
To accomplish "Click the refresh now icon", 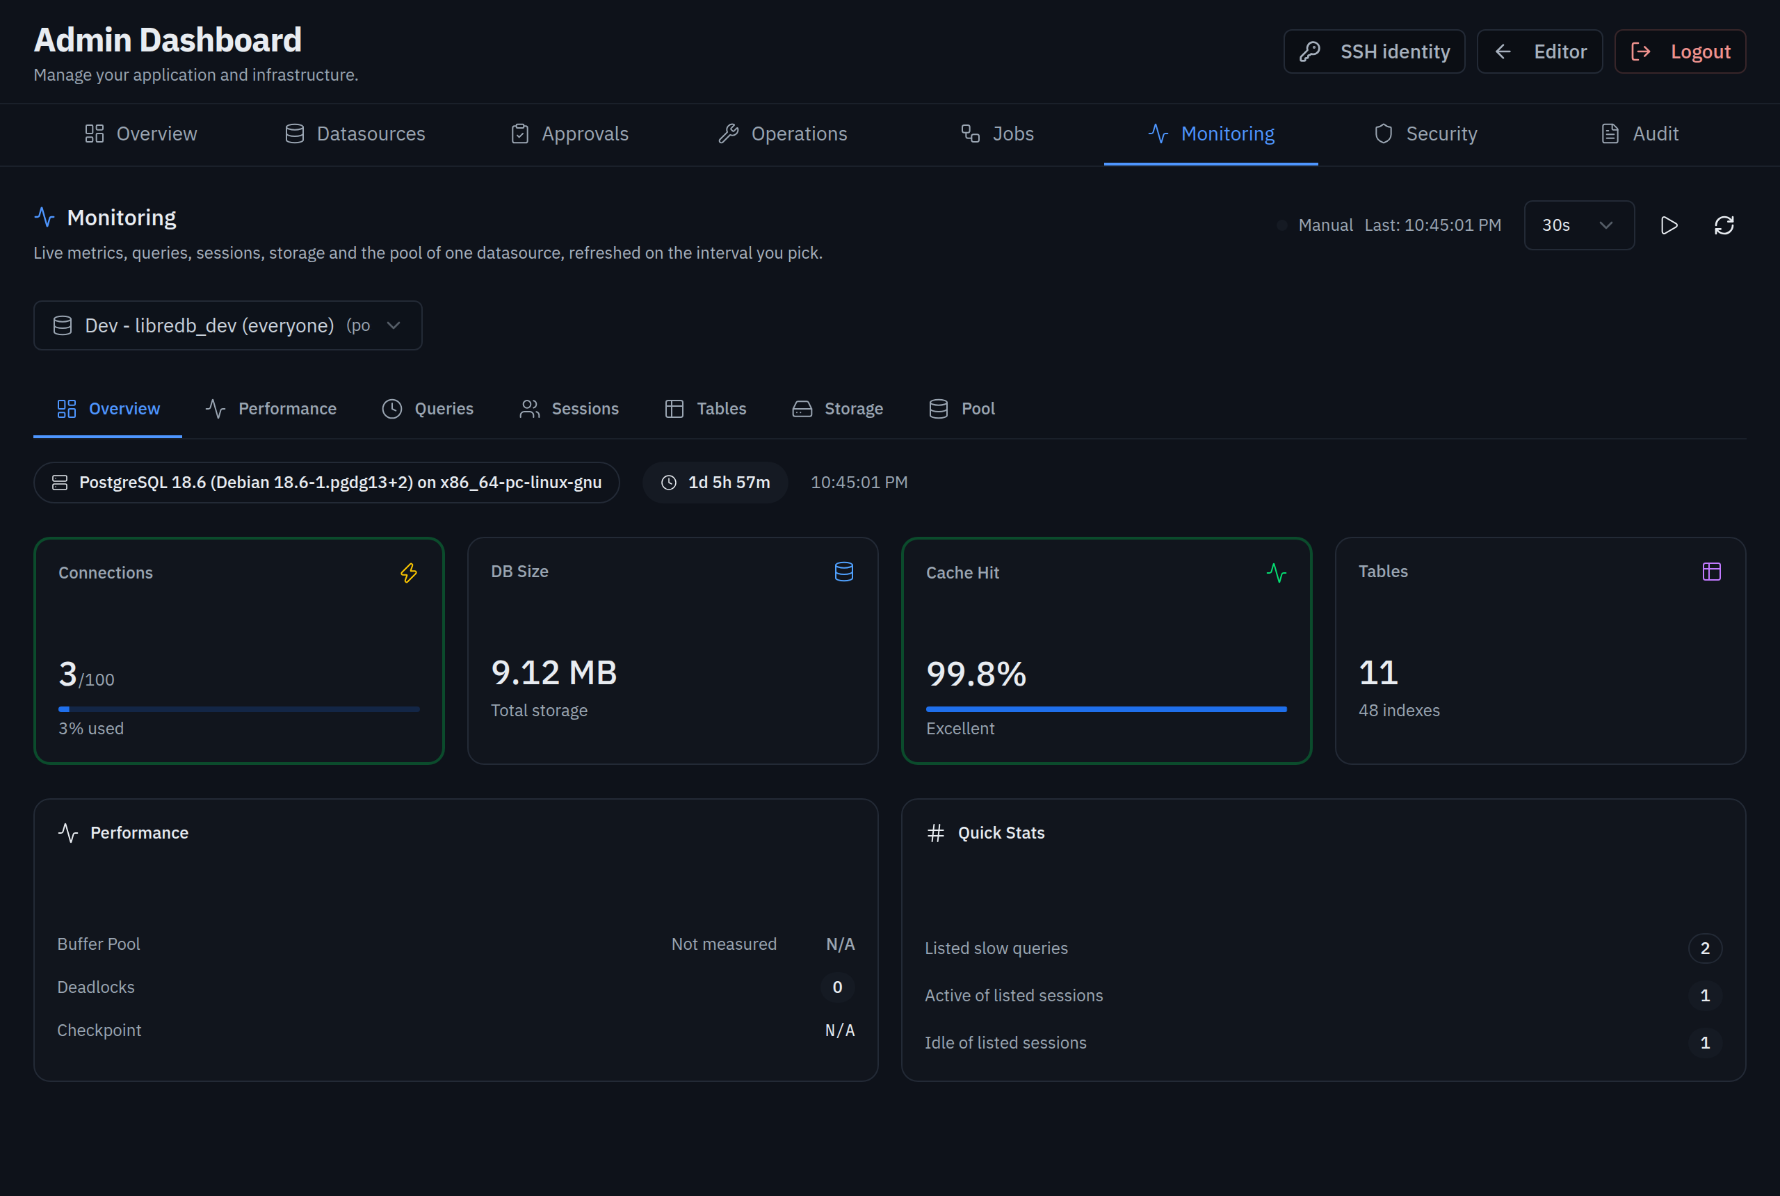I will pos(1724,225).
